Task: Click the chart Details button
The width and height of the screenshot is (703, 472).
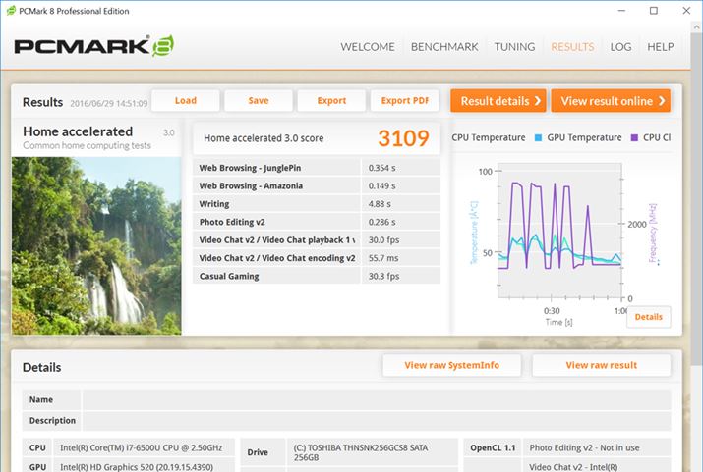Action: tap(648, 317)
